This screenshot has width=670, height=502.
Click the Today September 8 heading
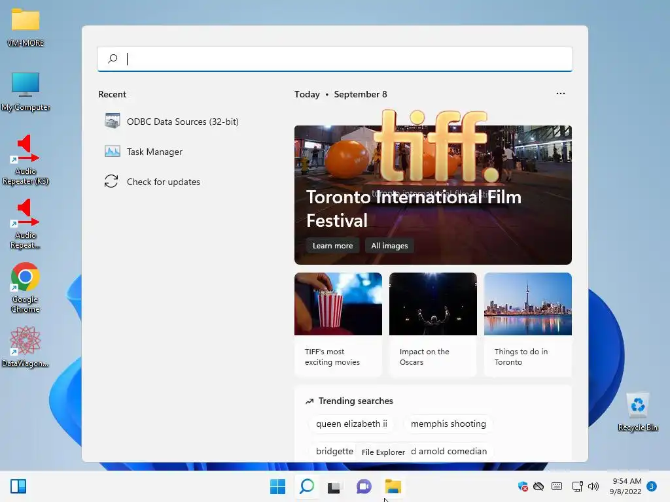(x=340, y=94)
